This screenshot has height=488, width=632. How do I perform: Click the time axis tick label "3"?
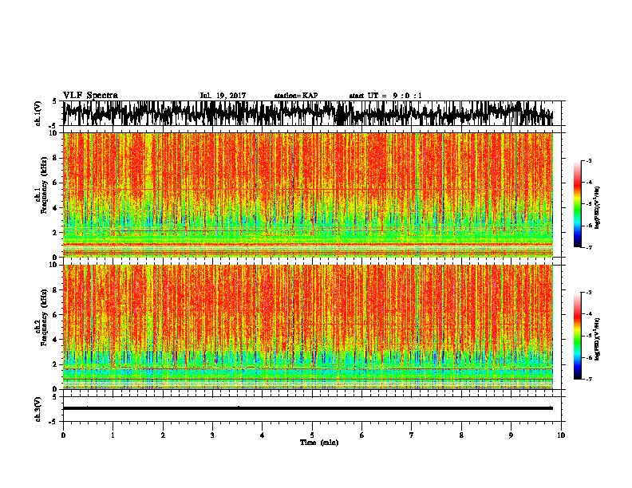212,435
